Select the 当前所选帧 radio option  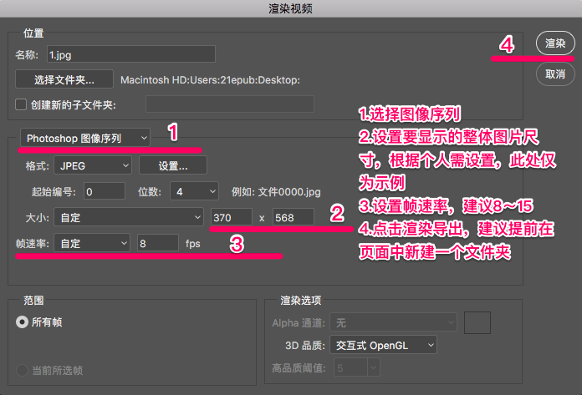pos(22,370)
